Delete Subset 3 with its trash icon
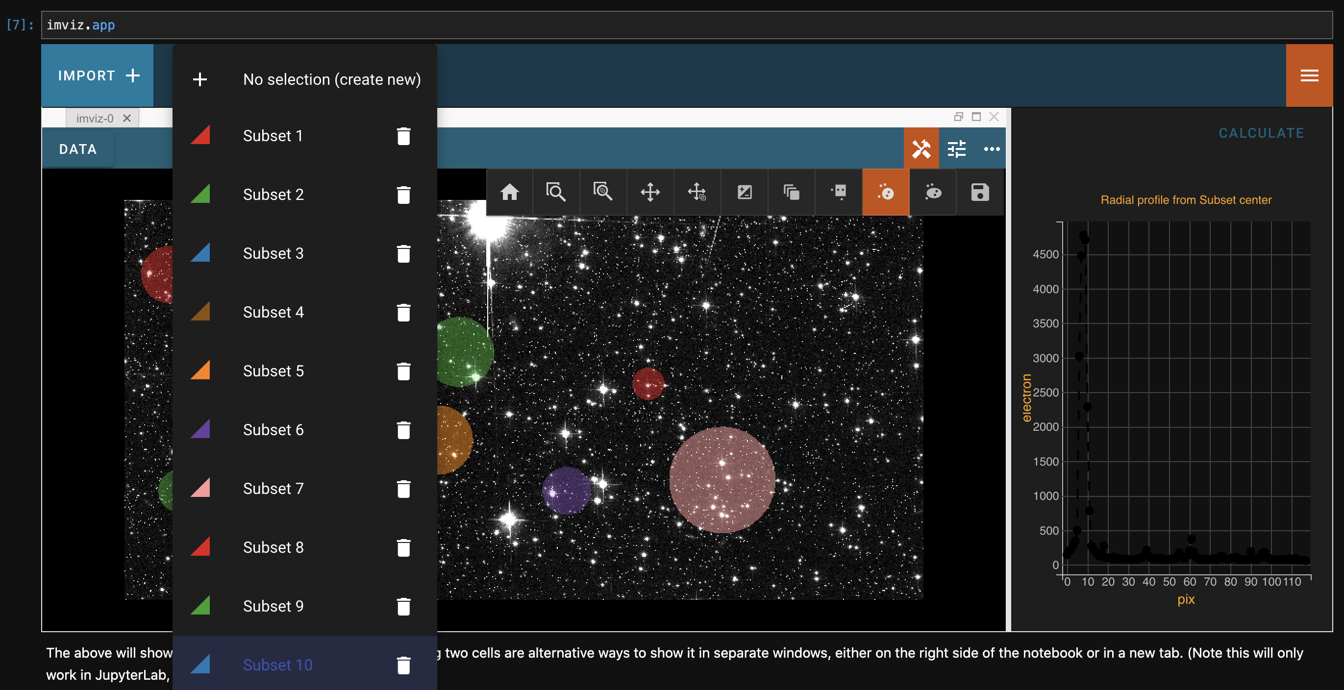Screen dimensions: 1344x690 [x=404, y=253]
